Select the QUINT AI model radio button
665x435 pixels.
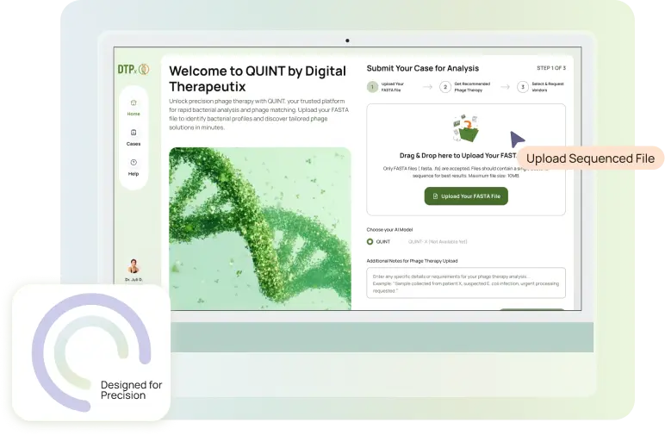tap(370, 242)
